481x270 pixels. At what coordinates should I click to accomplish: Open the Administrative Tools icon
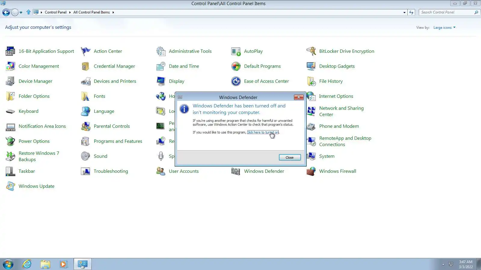(161, 51)
